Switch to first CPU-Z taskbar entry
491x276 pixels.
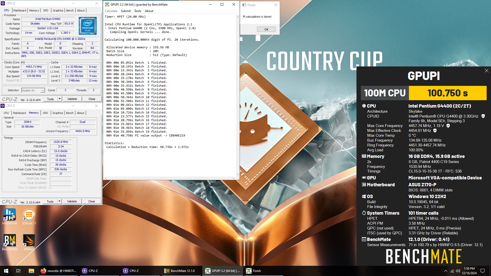pos(99,271)
